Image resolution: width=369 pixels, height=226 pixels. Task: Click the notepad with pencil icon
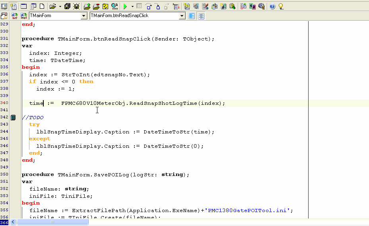(205, 6)
